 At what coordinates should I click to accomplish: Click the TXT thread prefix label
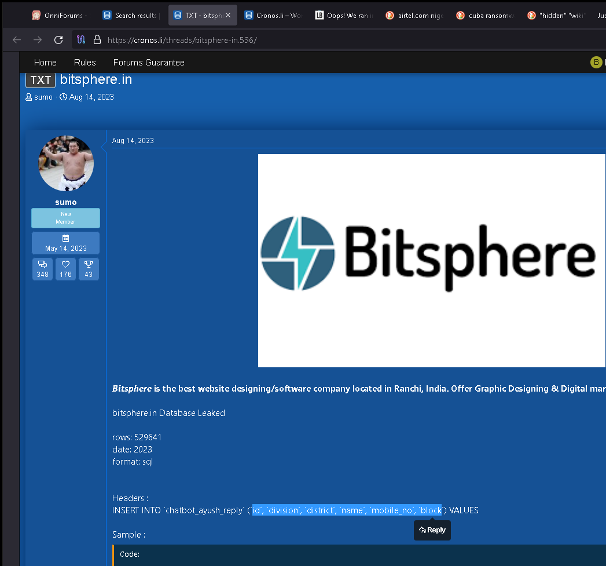[x=41, y=80]
